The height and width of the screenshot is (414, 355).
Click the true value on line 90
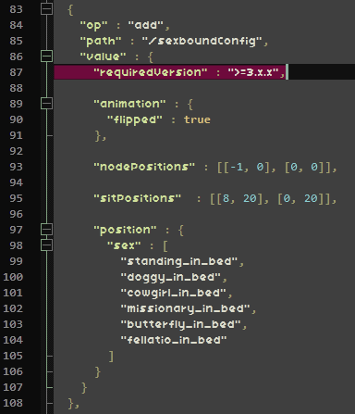click(x=197, y=119)
